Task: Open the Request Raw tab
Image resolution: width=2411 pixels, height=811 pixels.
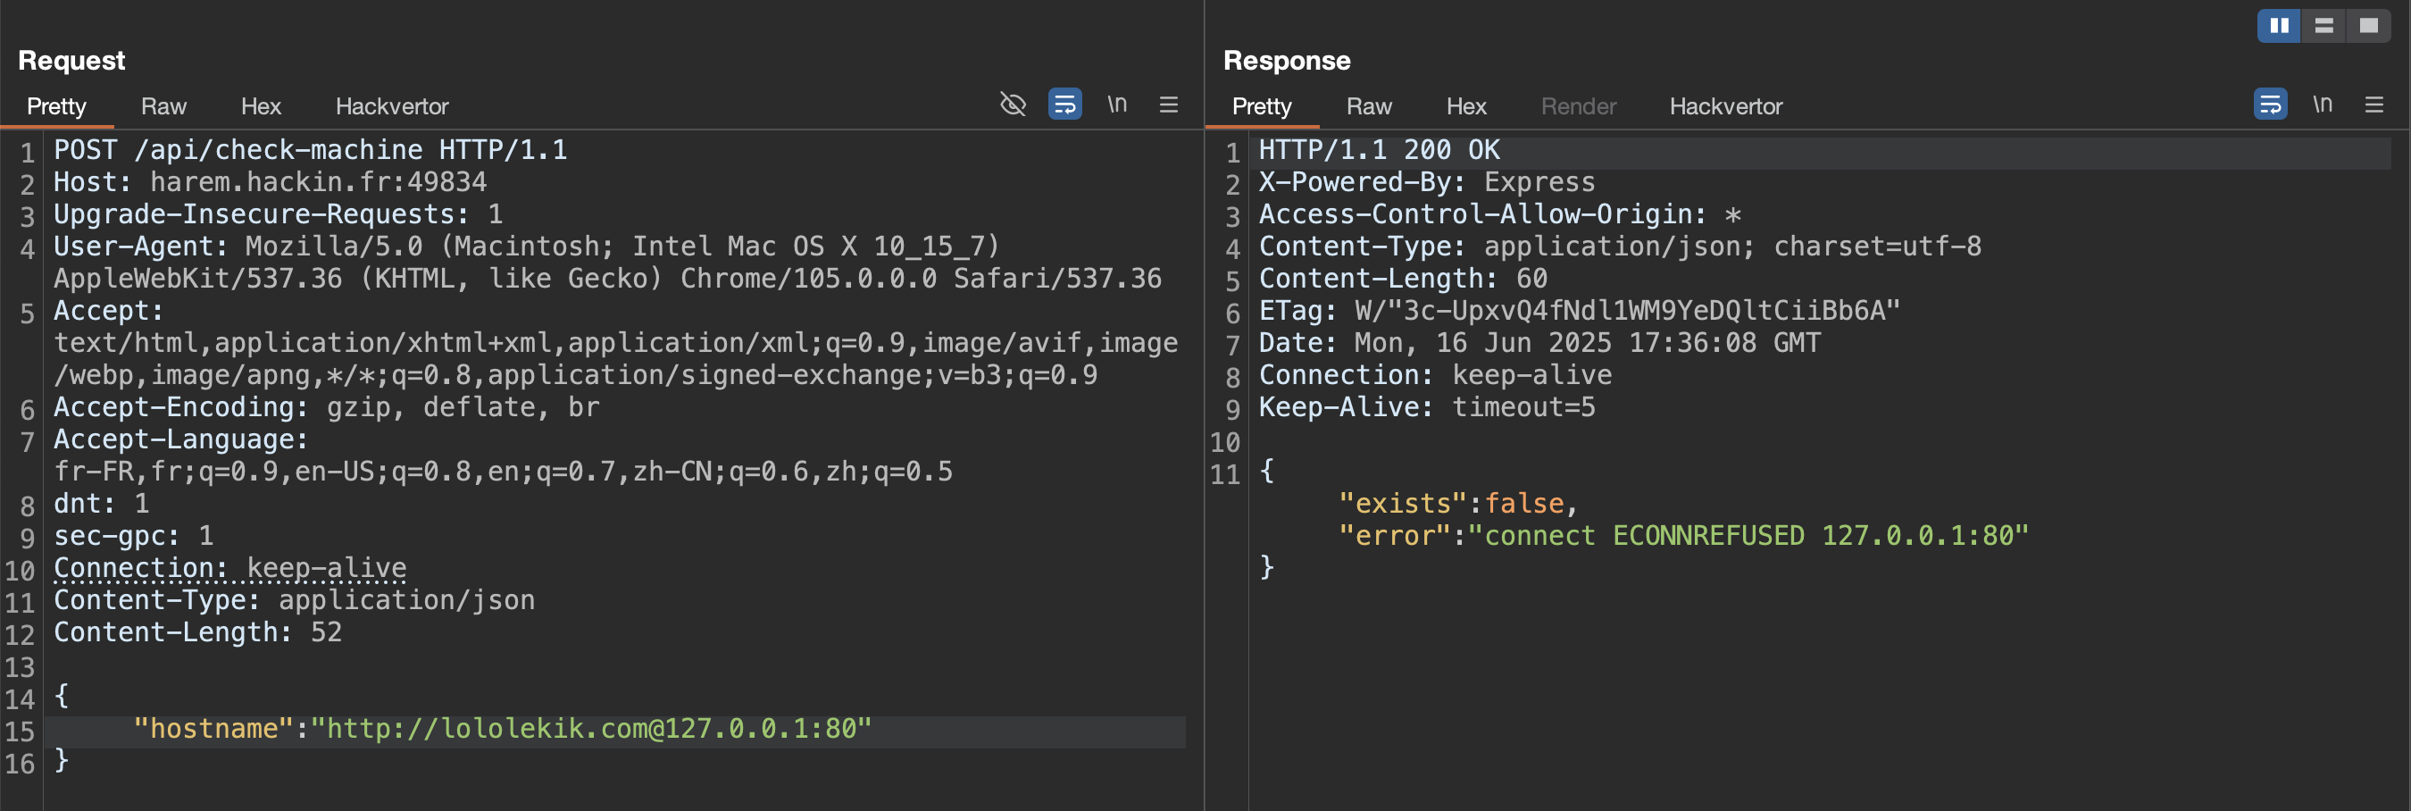Action: pos(163,107)
